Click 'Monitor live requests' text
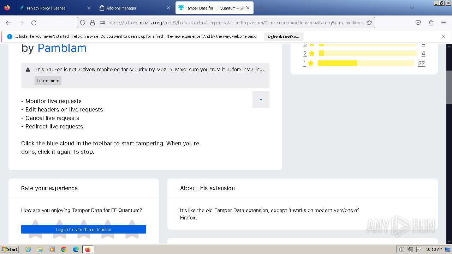The width and height of the screenshot is (452, 254). click(x=53, y=101)
